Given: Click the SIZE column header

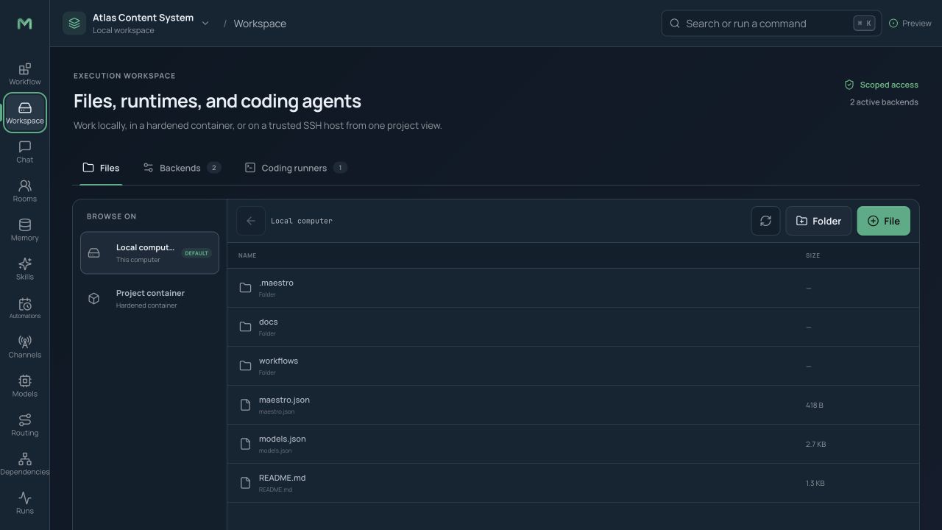Looking at the screenshot, I should (812, 255).
